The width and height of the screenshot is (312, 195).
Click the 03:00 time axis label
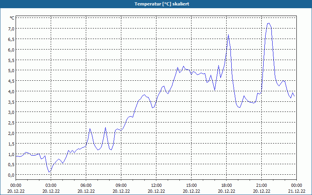[51, 185]
